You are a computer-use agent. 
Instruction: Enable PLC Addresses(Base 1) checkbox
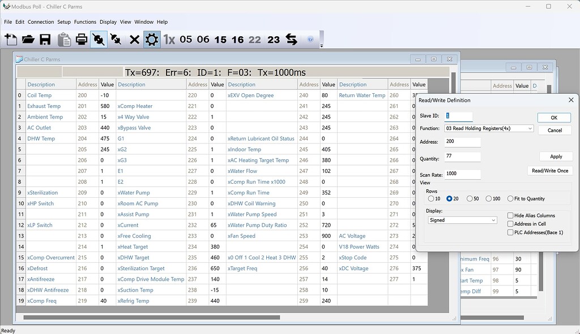[510, 232]
